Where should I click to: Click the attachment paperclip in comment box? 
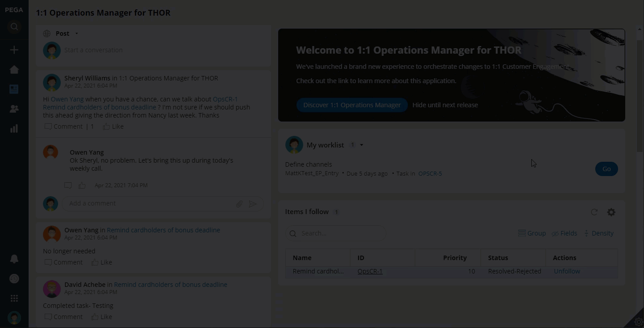[239, 204]
